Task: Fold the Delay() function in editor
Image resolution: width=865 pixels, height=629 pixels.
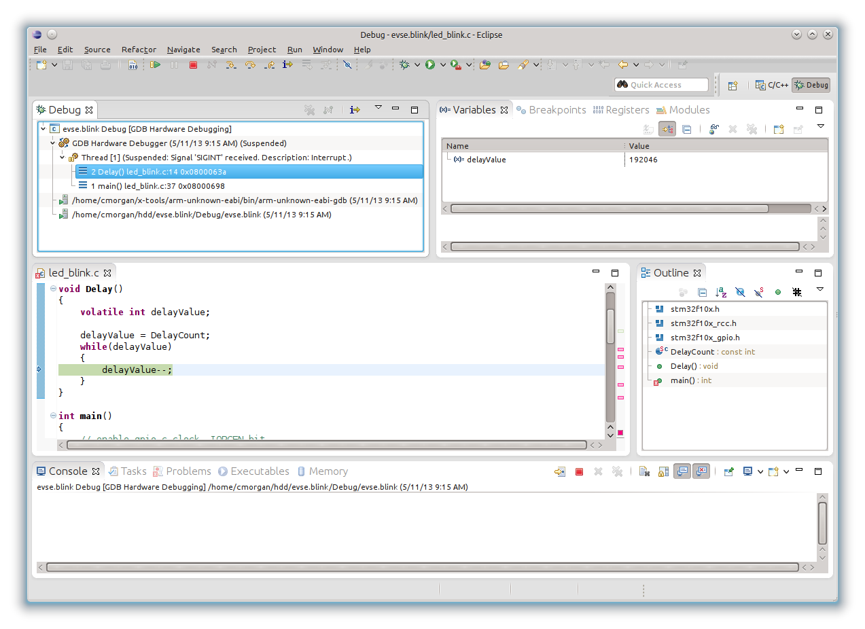Action: pos(53,289)
